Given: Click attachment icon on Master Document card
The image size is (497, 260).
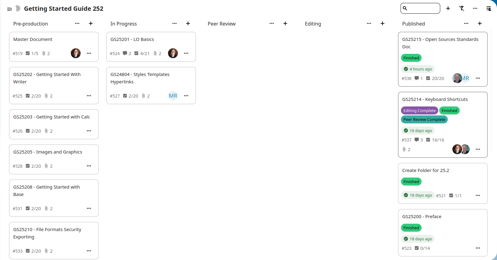Looking at the screenshot, I should click(44, 53).
